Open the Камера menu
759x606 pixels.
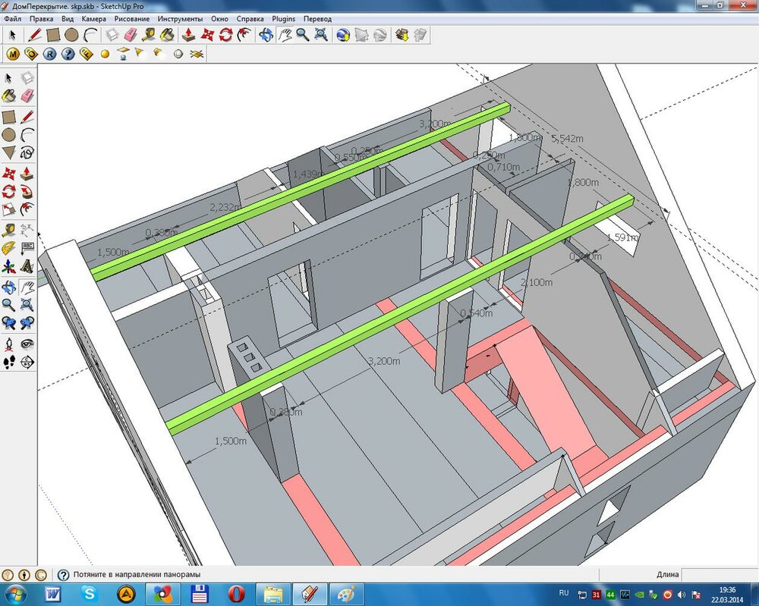click(x=94, y=17)
